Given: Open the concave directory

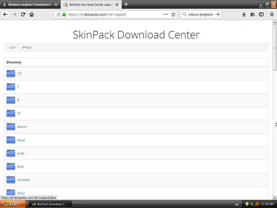Looking at the screenshot, I should click(x=24, y=180).
